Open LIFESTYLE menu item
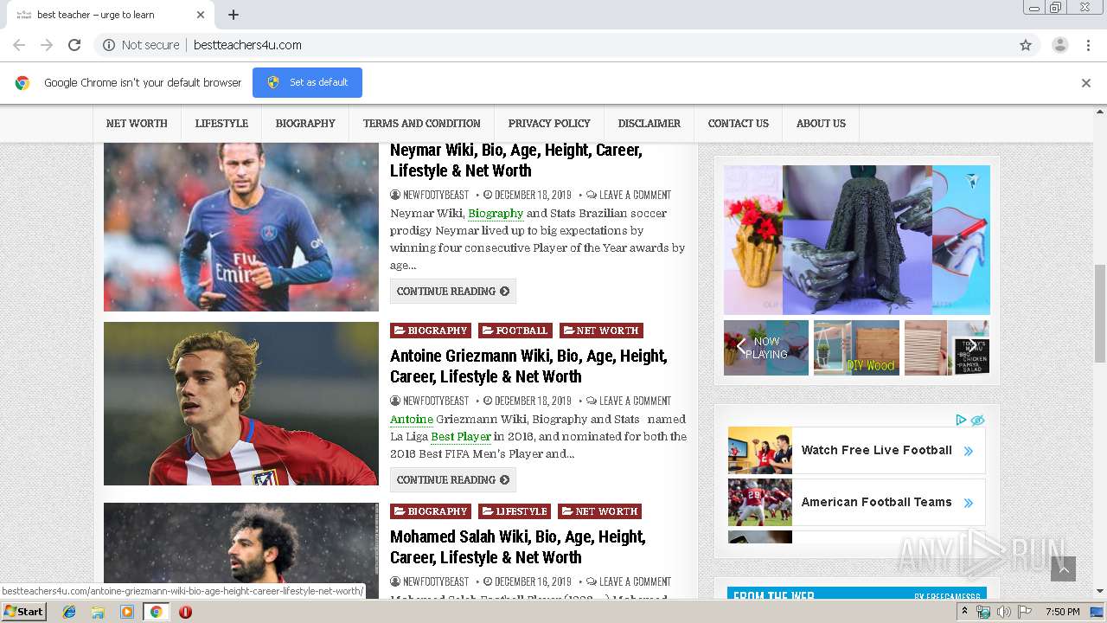The height and width of the screenshot is (623, 1107). 221,124
